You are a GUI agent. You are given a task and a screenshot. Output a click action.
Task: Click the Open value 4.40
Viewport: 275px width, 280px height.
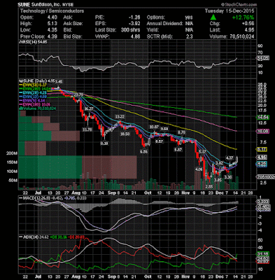tap(52, 17)
